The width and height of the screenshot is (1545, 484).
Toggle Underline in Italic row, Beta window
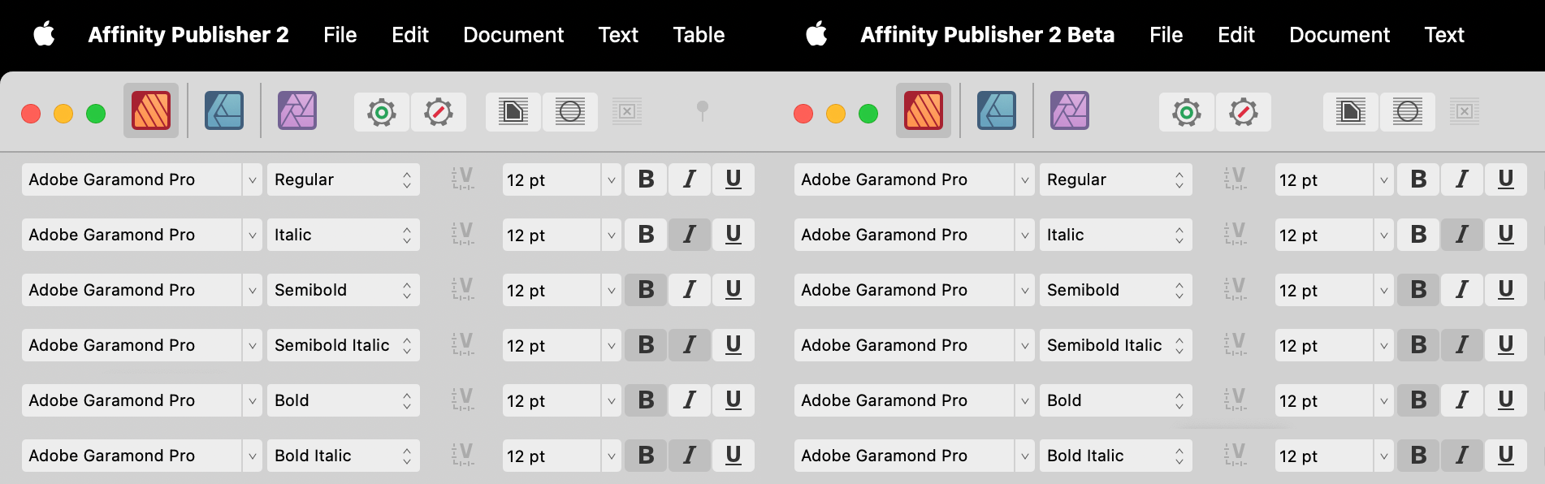pyautogui.click(x=1506, y=235)
